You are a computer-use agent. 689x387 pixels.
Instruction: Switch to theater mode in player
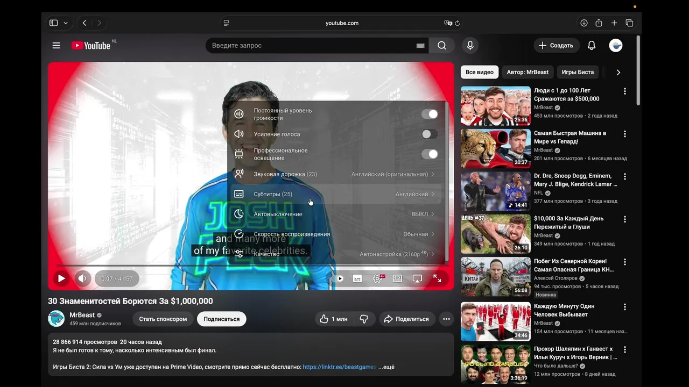[x=397, y=278]
